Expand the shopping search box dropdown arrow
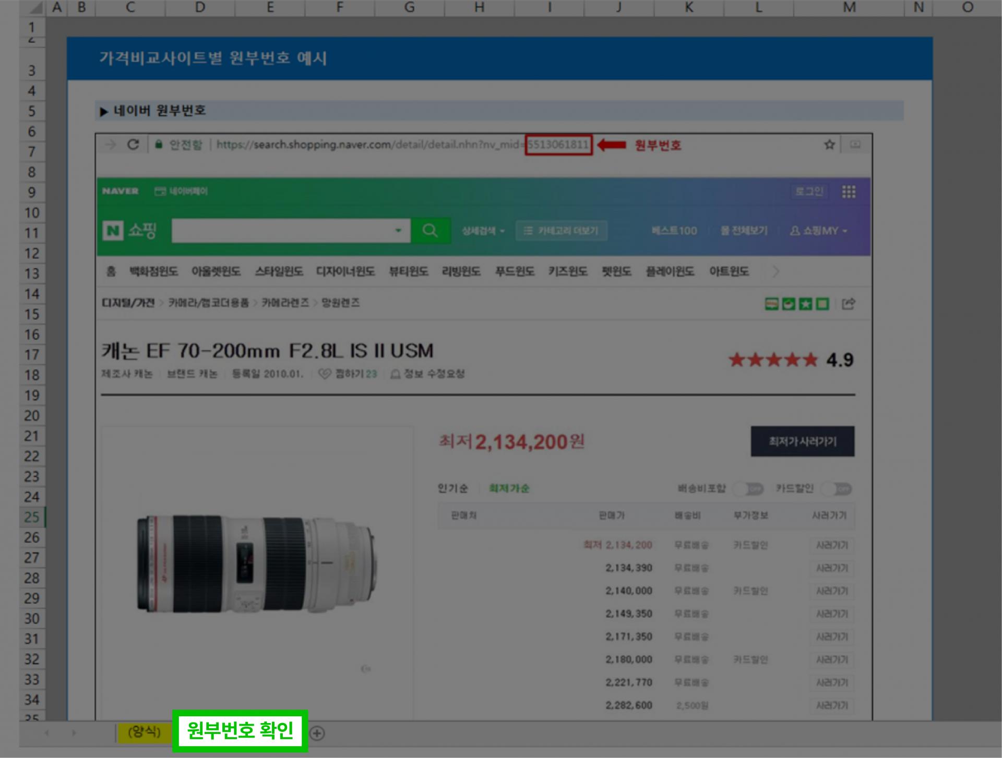 coord(398,231)
